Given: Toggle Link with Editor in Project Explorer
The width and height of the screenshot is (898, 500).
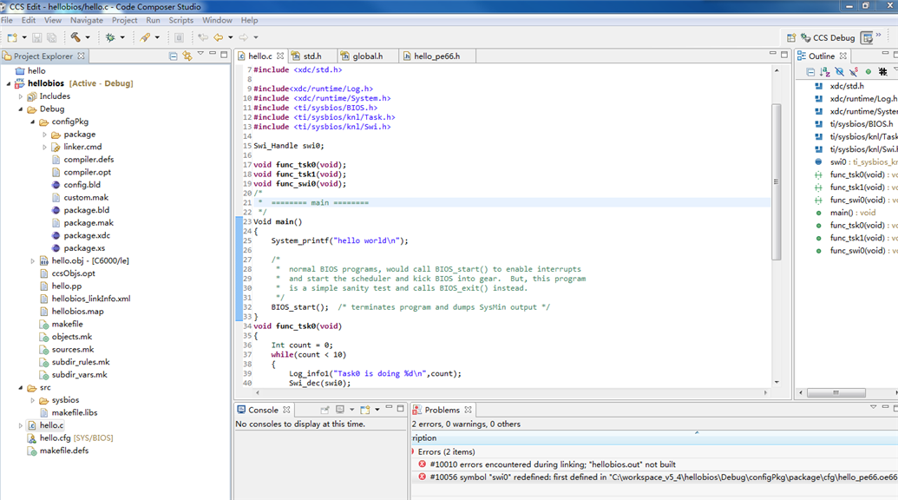Looking at the screenshot, I should tap(187, 56).
